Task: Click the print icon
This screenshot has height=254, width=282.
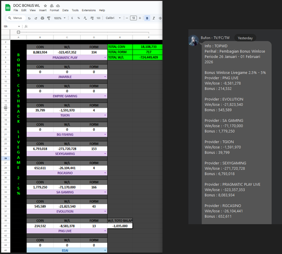Action: pos(42,18)
